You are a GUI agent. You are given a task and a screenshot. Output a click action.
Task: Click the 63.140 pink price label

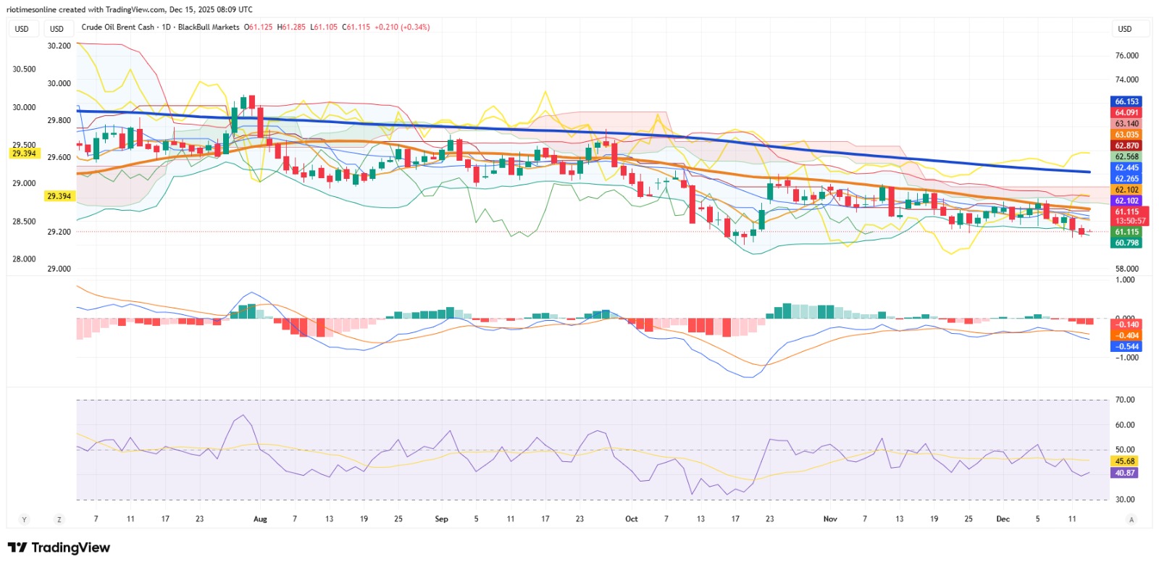(x=1126, y=124)
